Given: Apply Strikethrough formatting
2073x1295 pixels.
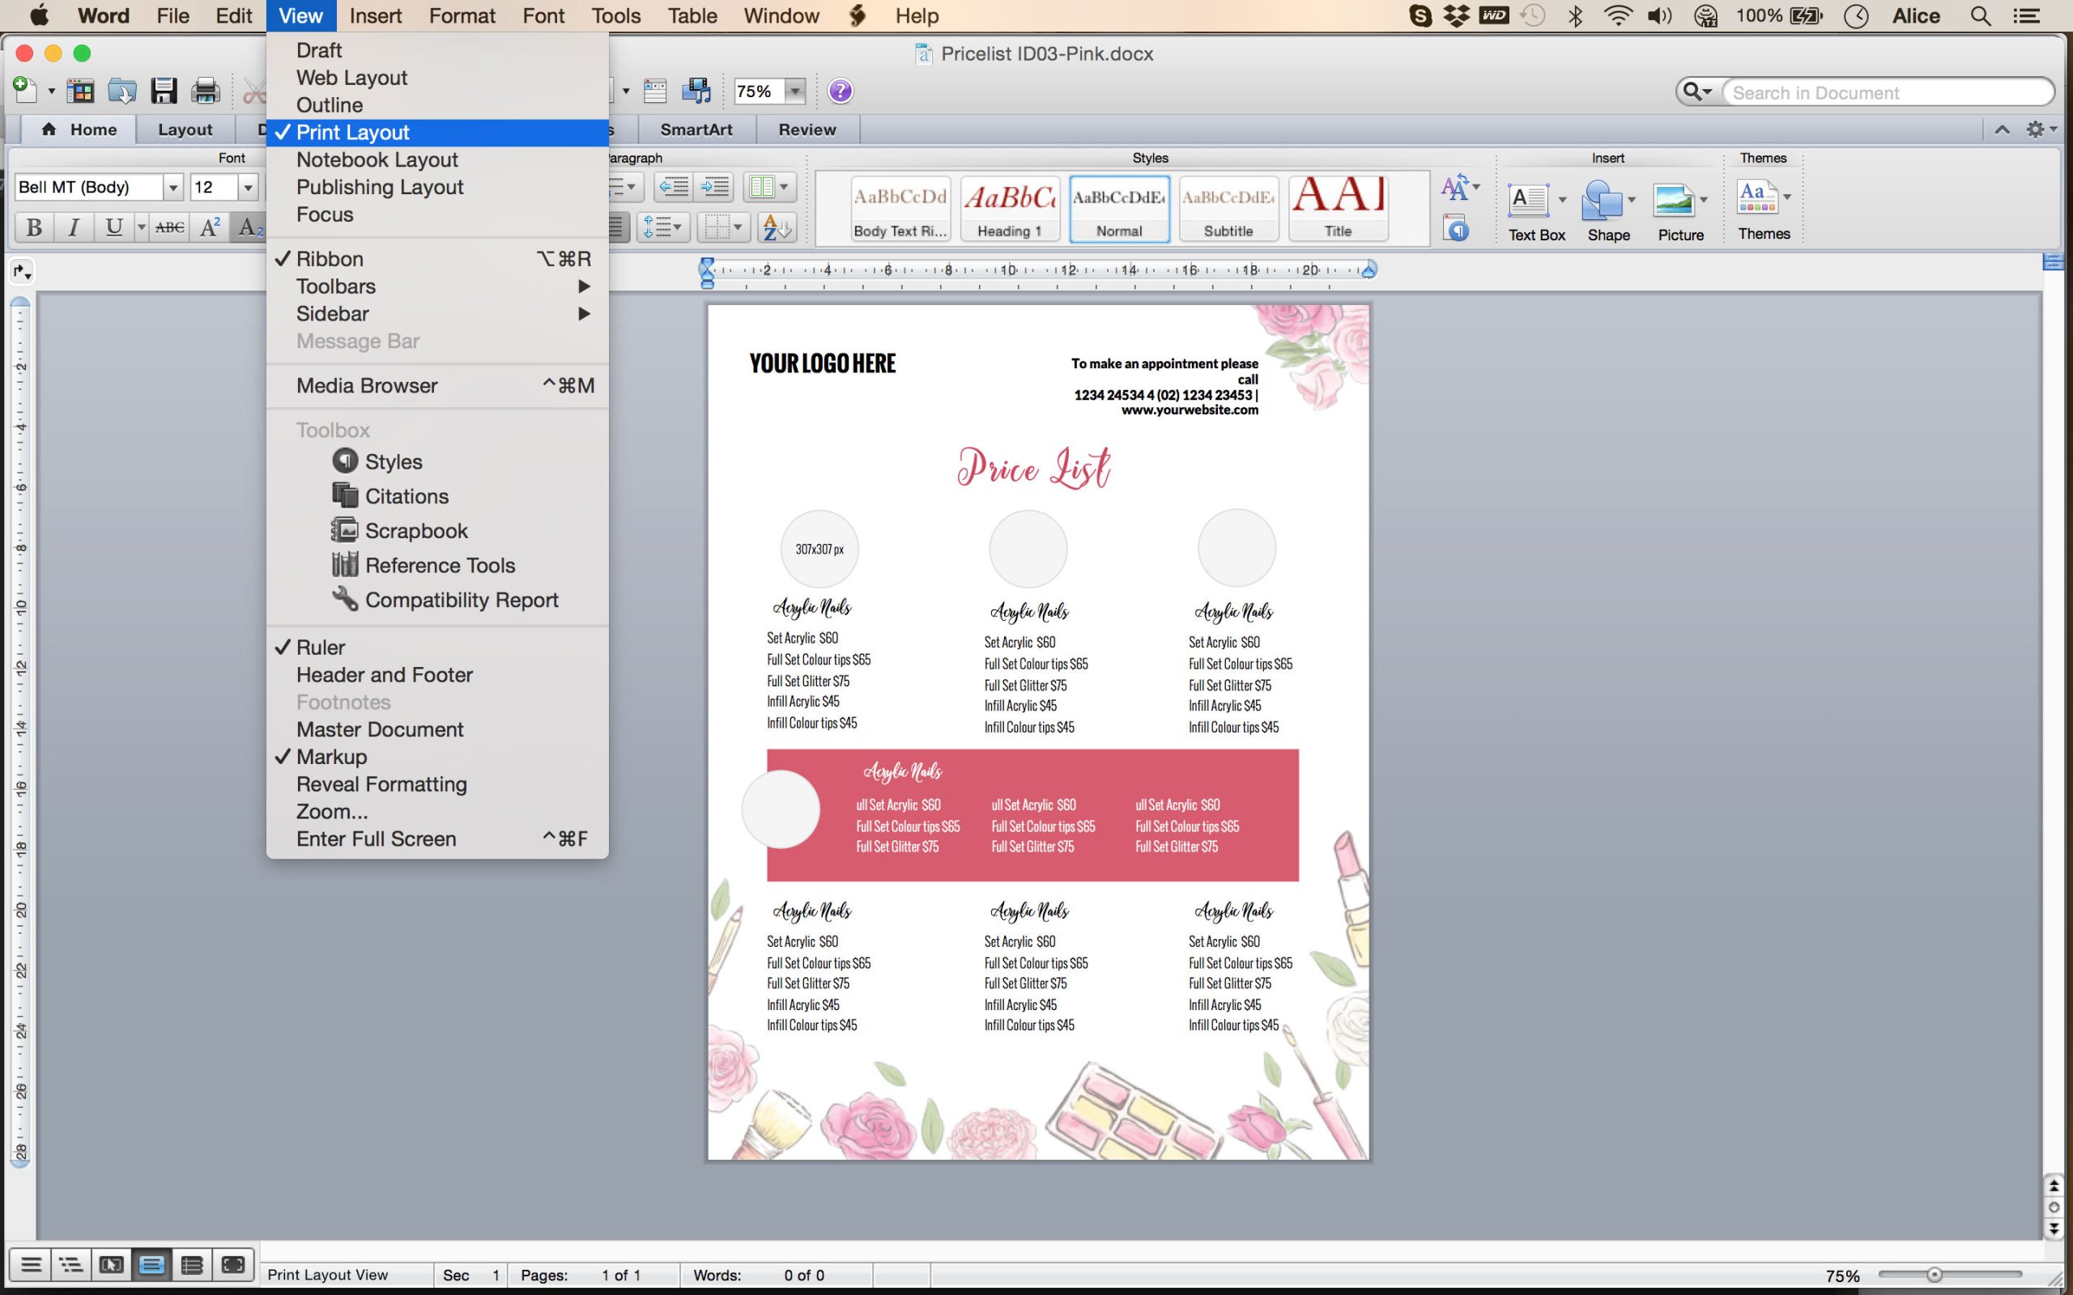Looking at the screenshot, I should [169, 227].
